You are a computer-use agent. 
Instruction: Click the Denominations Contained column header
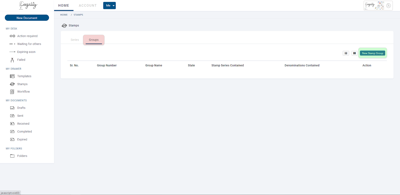tap(302, 65)
